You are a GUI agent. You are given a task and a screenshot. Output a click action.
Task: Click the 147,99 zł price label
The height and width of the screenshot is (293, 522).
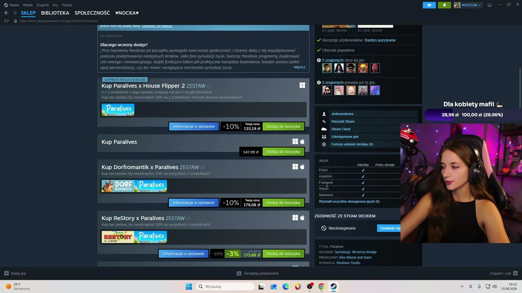(x=251, y=152)
